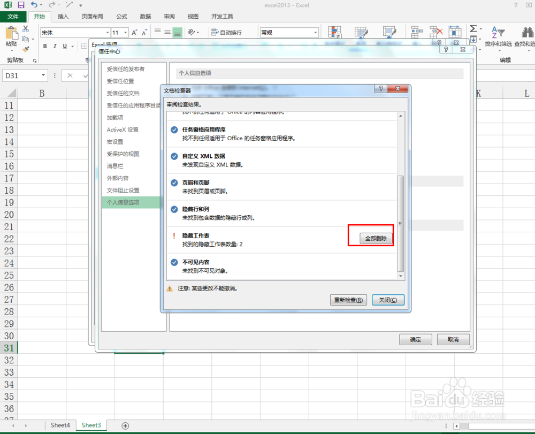
Task: Switch to the Sheet4 worksheet tab
Action: click(60, 425)
